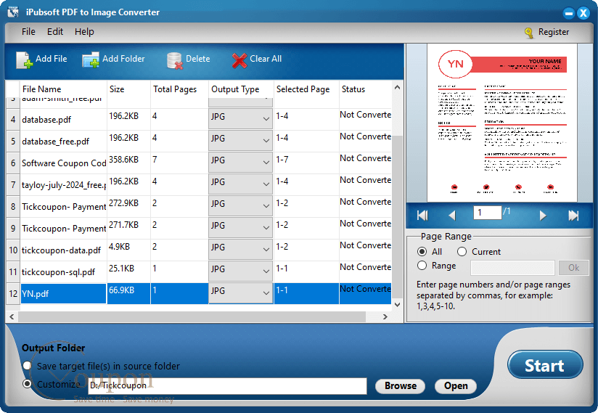Click the Clear All red X icon

click(x=239, y=60)
